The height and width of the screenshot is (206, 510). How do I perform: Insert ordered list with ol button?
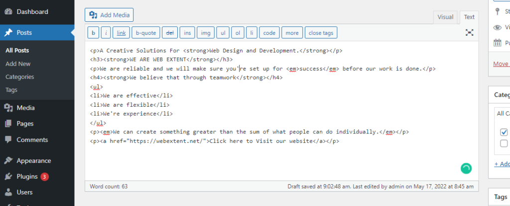[x=238, y=33]
